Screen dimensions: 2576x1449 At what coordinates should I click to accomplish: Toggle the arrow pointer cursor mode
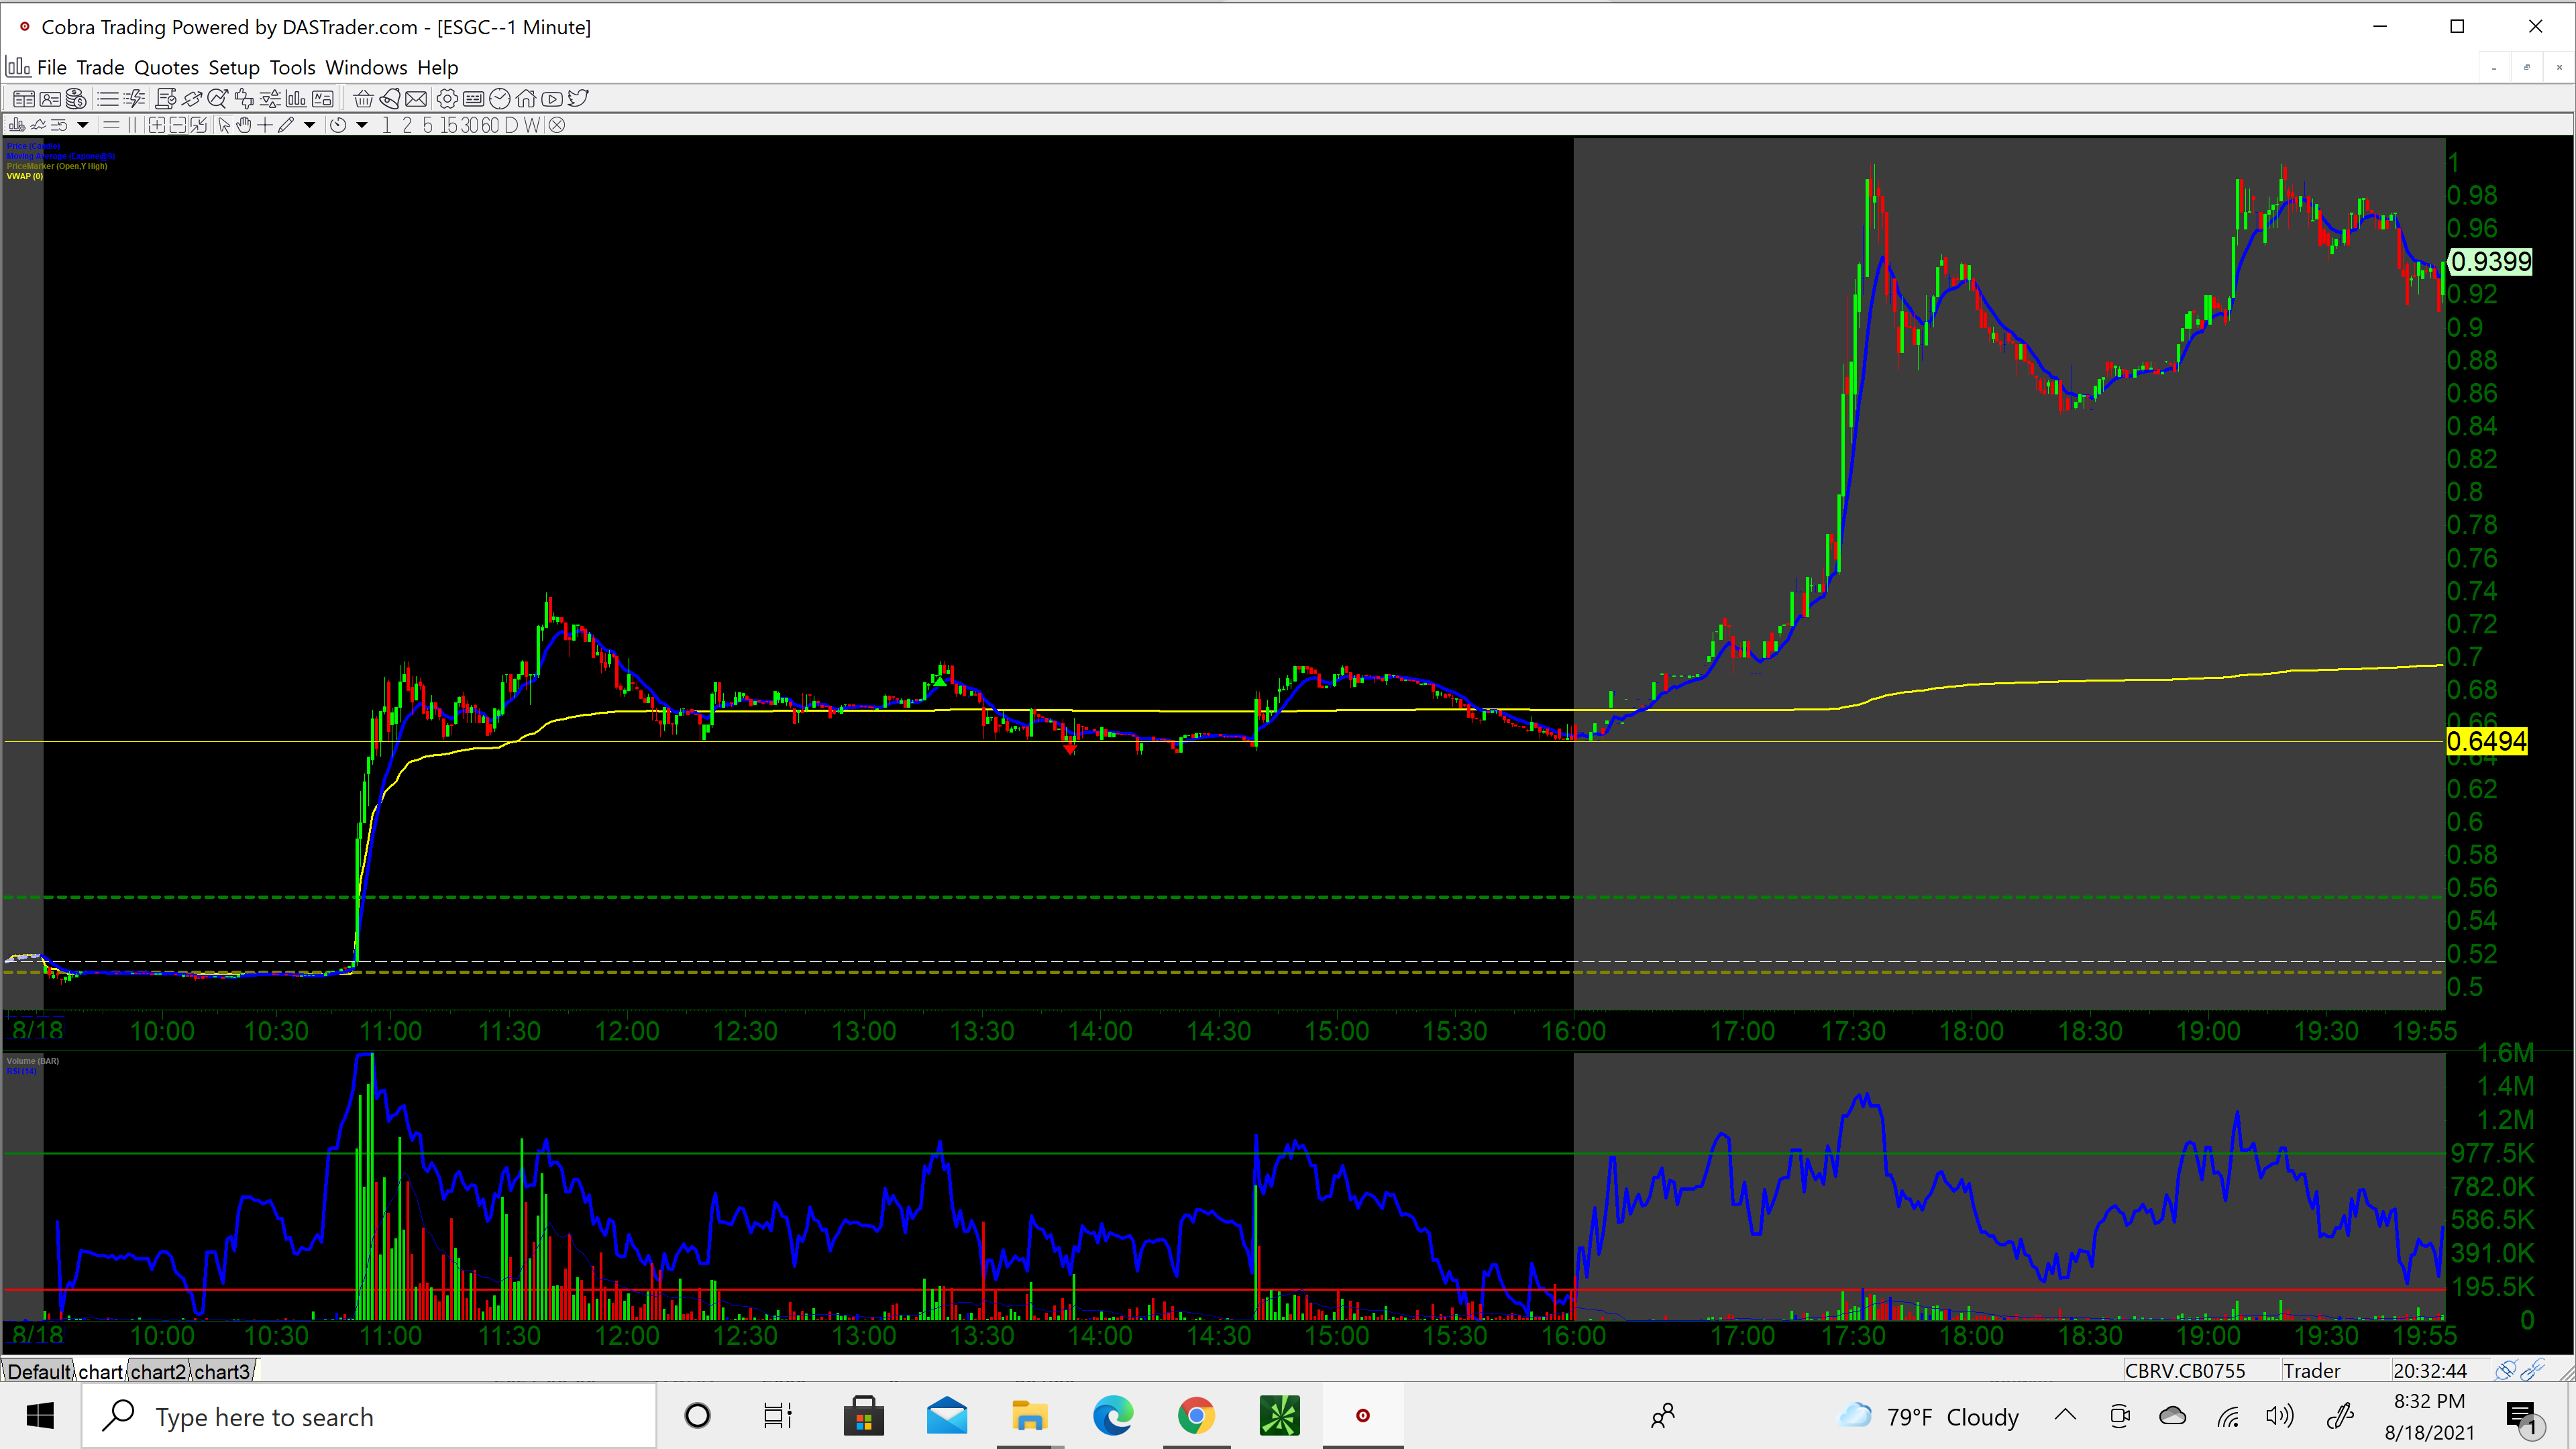pyautogui.click(x=224, y=125)
